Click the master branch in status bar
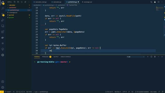165x93 pixels. 8,92
